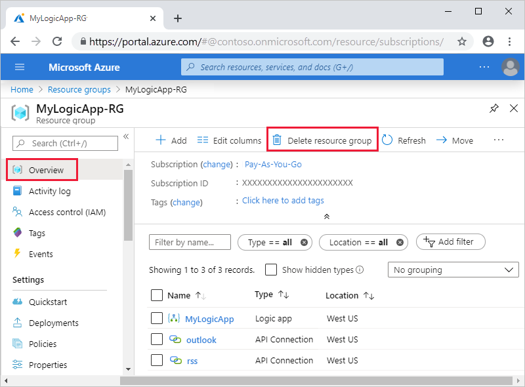Image resolution: width=525 pixels, height=387 pixels.
Task: Pin MyLogicApp-RG to dashboard
Action: [x=494, y=108]
